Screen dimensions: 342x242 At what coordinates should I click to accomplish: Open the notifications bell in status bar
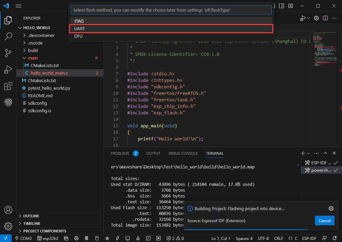point(334,238)
